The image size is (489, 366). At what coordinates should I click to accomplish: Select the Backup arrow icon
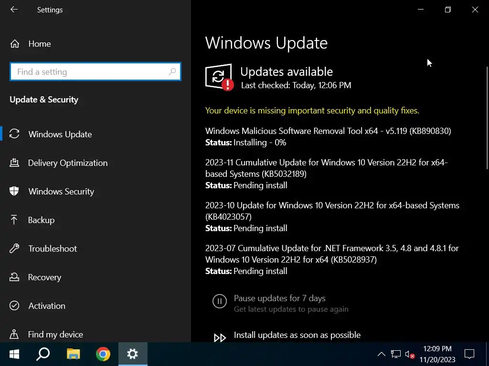tap(14, 220)
